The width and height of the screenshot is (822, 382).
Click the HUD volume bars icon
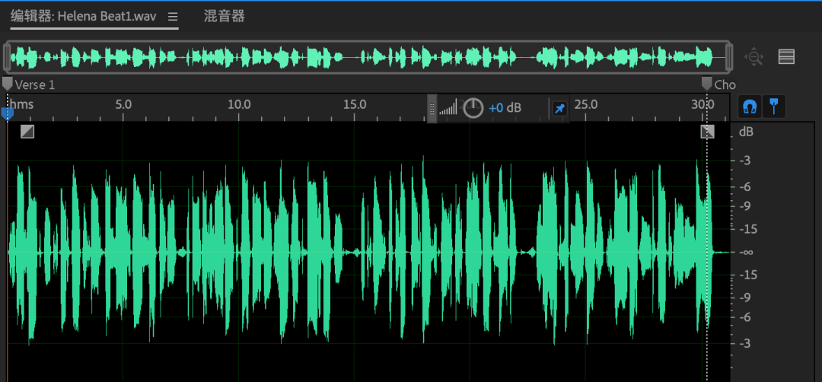[448, 108]
